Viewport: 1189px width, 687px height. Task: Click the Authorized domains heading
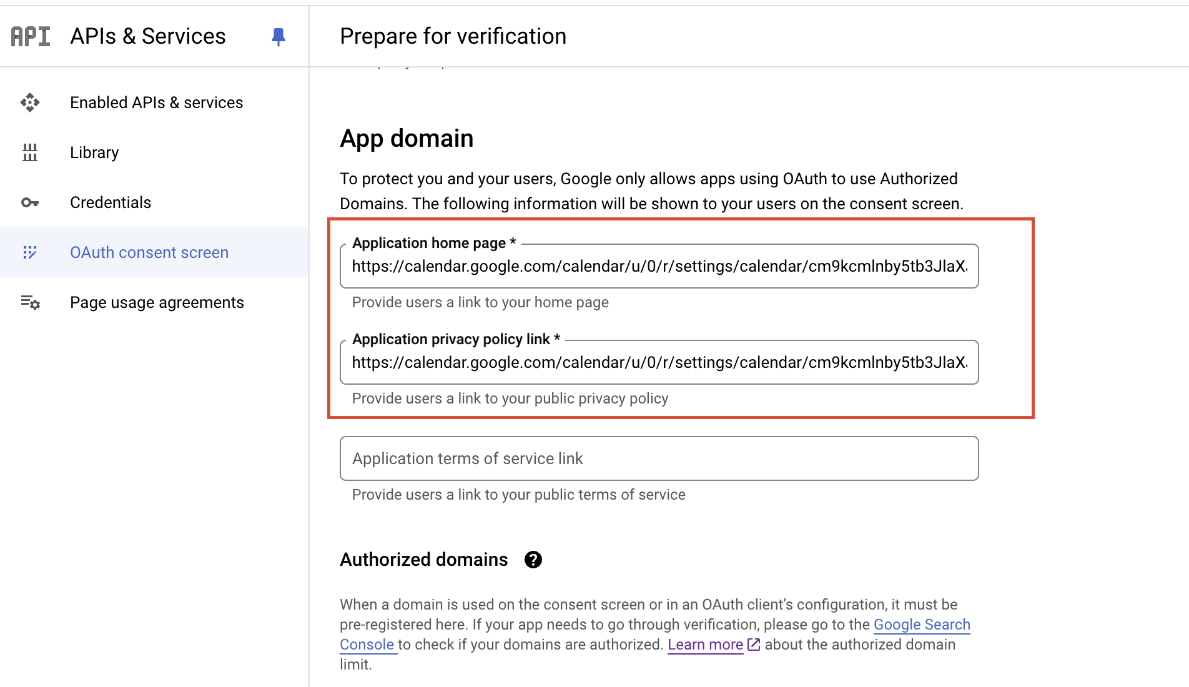[424, 560]
